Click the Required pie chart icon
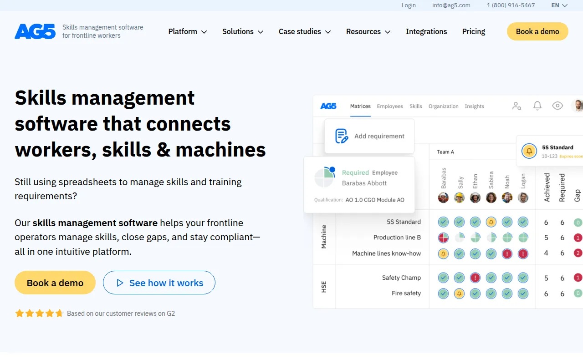Screen dimensions: 583x364 coord(325,177)
